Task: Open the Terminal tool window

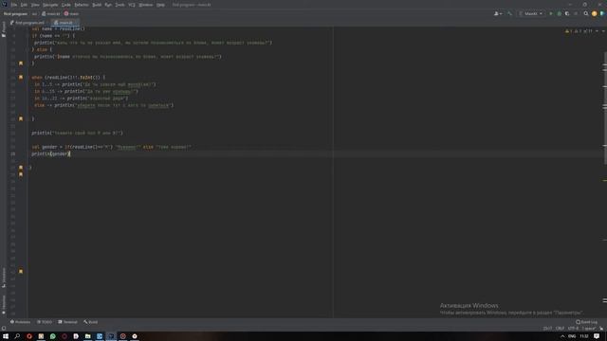Action: 67,322
